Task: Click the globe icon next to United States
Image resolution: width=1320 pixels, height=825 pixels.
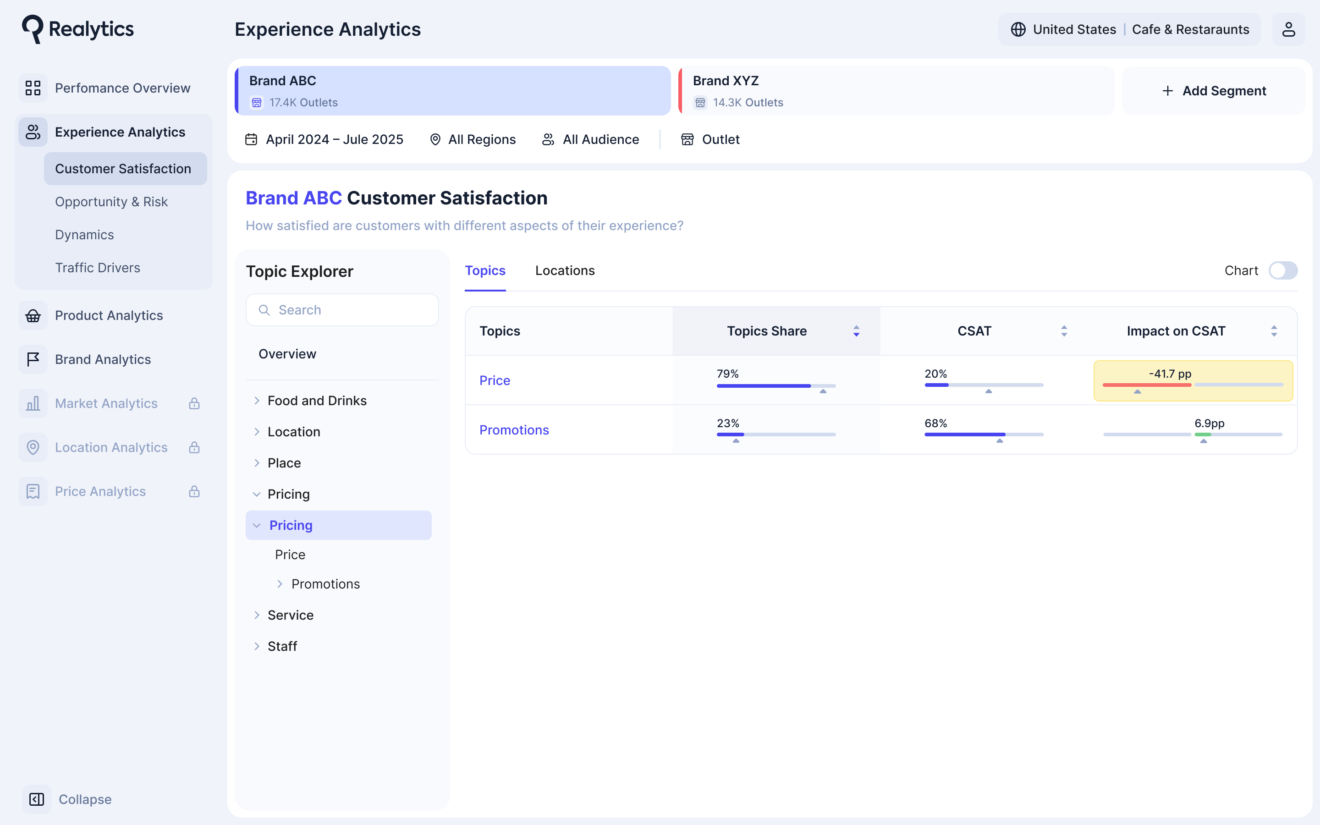Action: pyautogui.click(x=1018, y=29)
